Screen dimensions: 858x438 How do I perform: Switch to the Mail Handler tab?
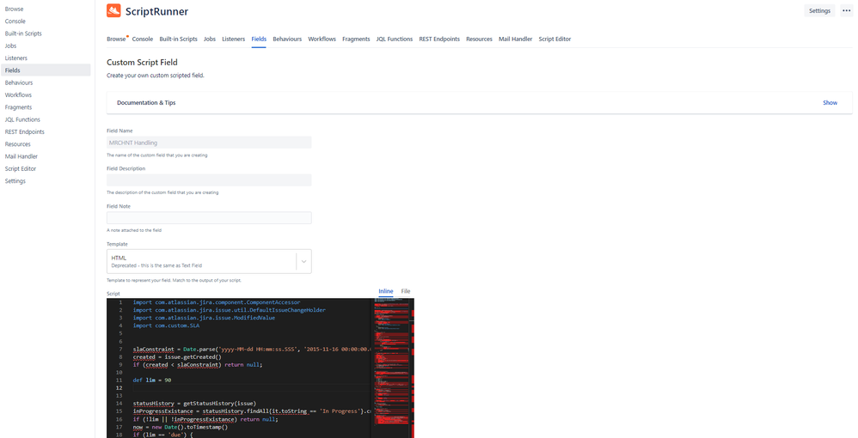(x=516, y=39)
